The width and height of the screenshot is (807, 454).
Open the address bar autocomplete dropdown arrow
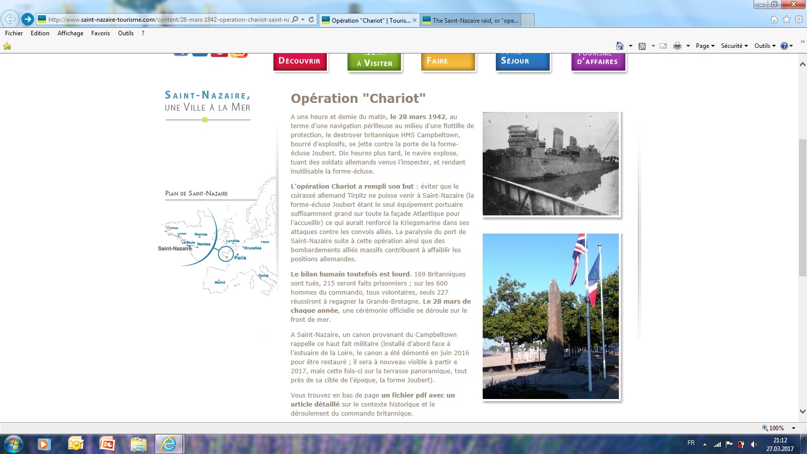[303, 20]
